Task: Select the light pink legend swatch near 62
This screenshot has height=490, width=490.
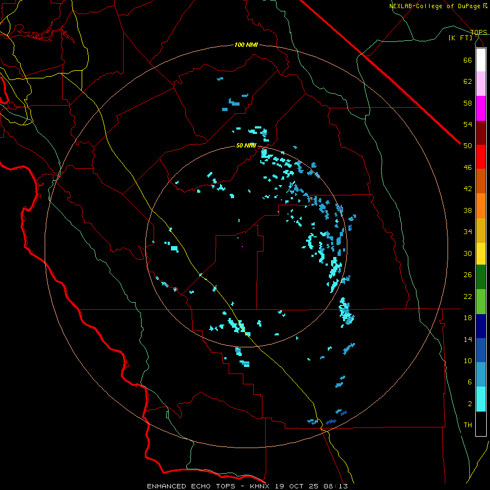Action: click(481, 84)
